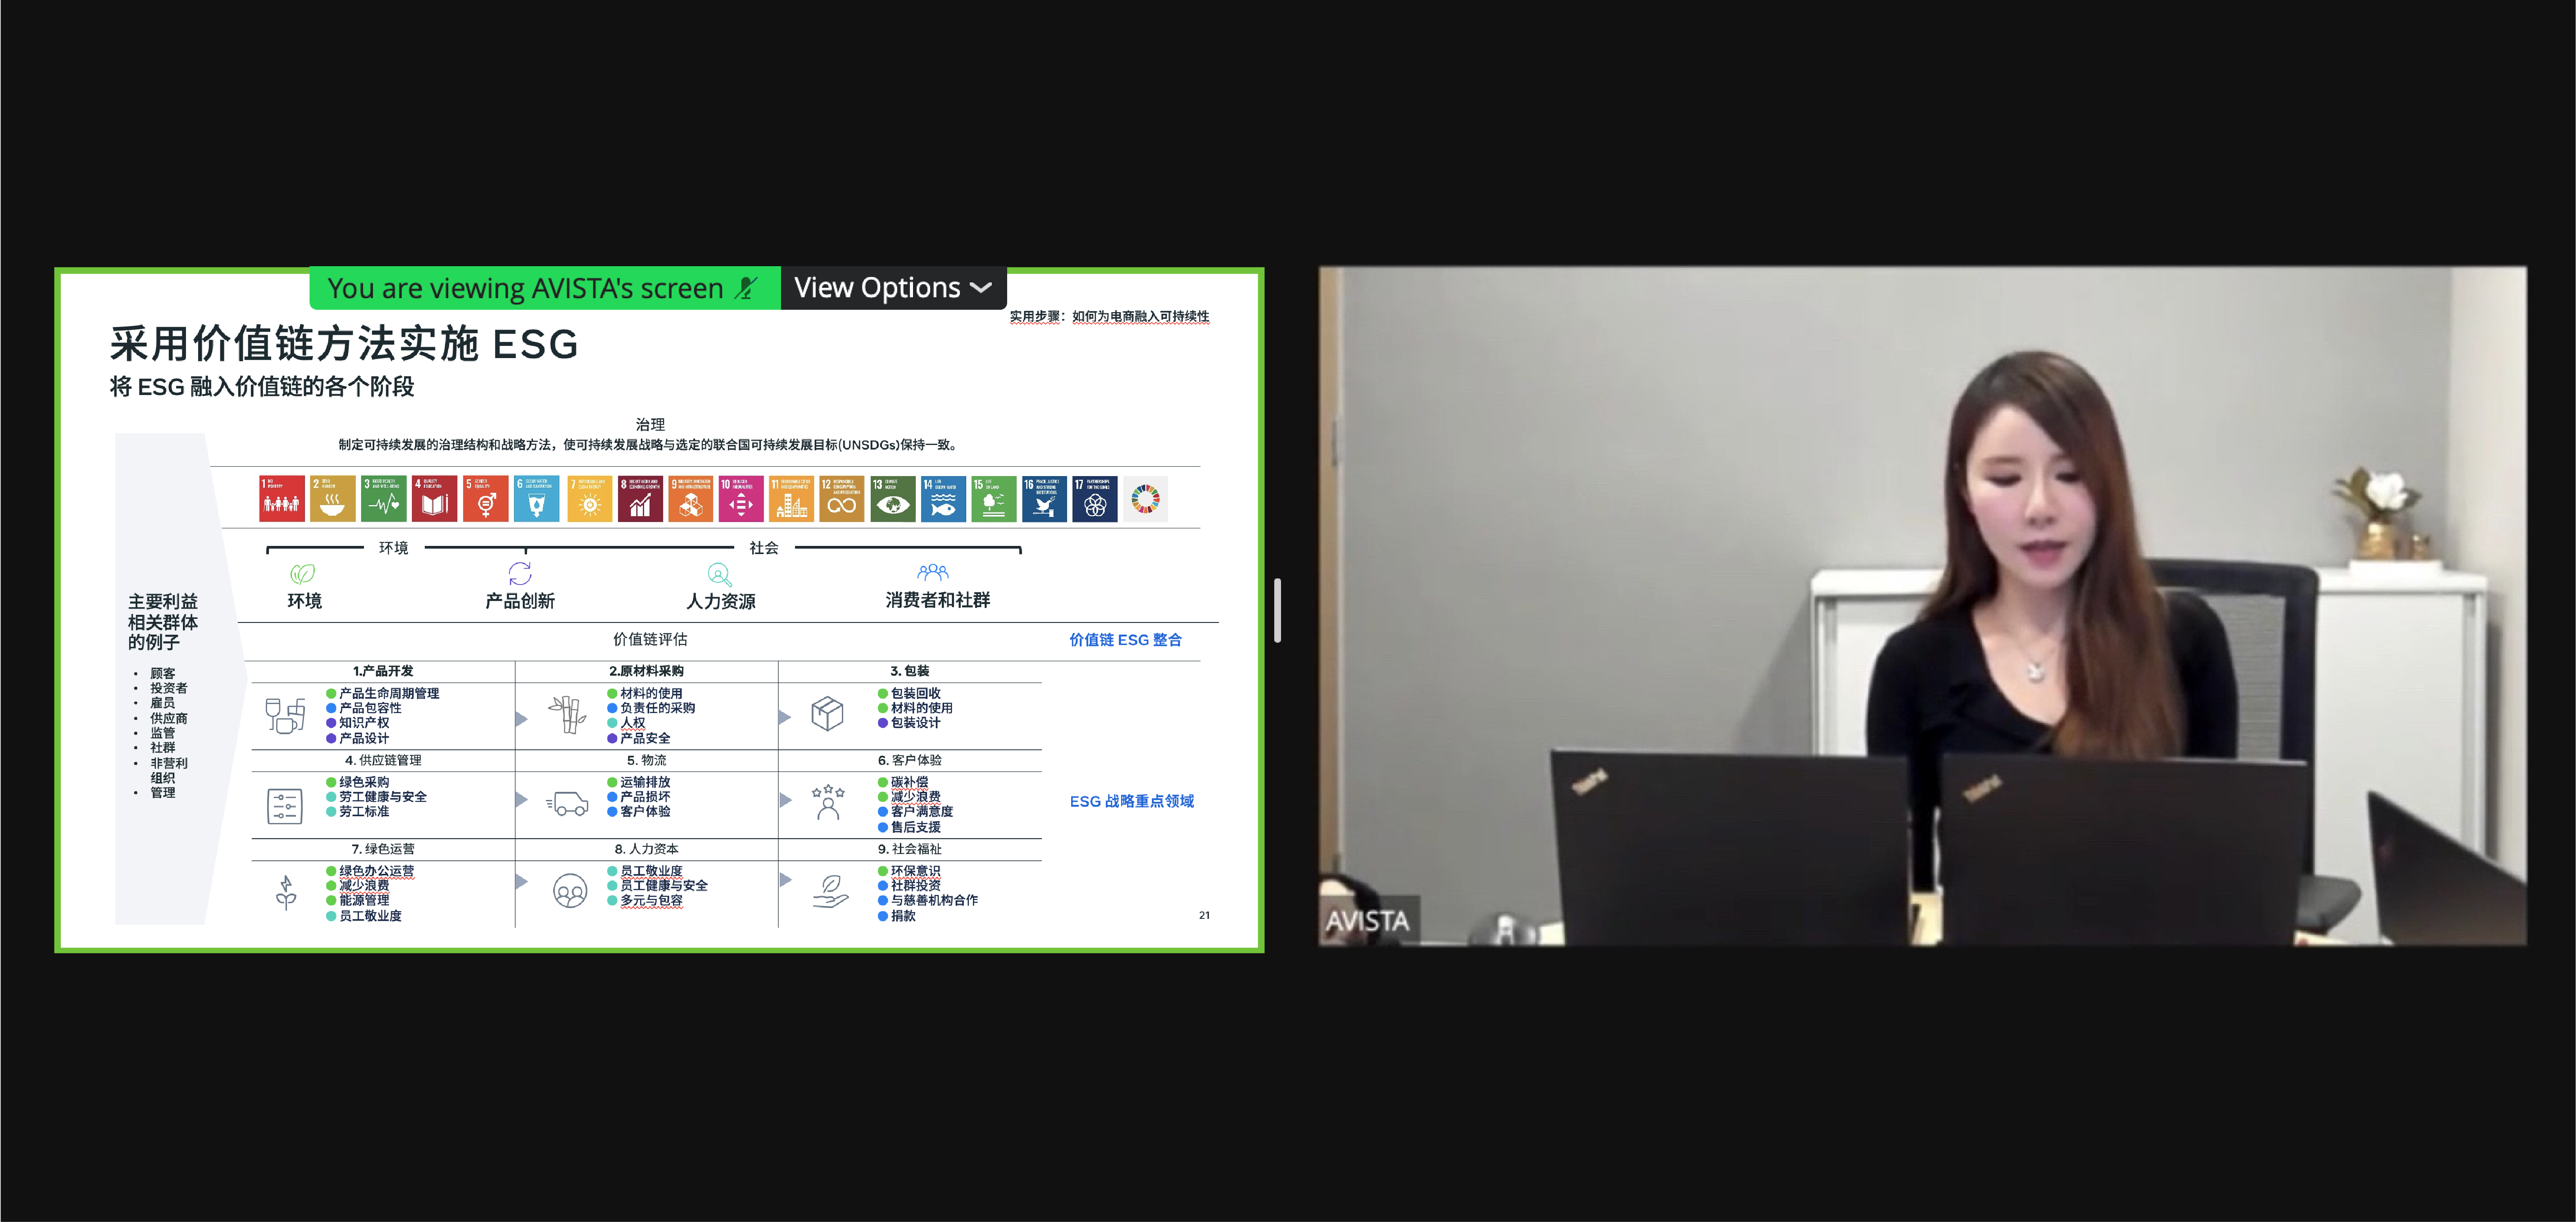Click the blue label ESG 战略重点领域
Screen dimensions: 2576x1222
point(1131,801)
